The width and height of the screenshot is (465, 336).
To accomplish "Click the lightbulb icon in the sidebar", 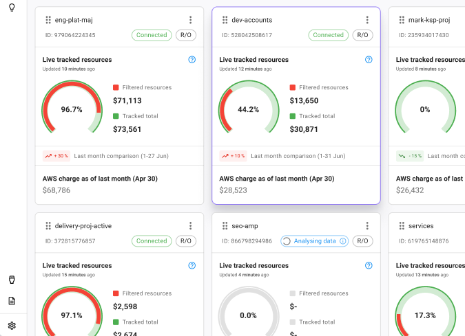I will click(x=12, y=7).
